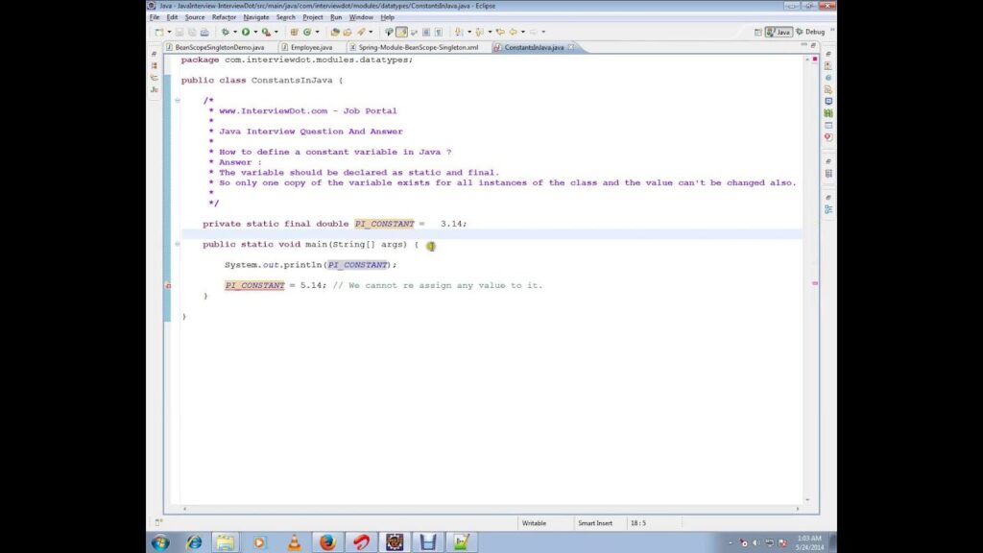Switch to the Java perspective
The image size is (983, 553).
tap(779, 32)
